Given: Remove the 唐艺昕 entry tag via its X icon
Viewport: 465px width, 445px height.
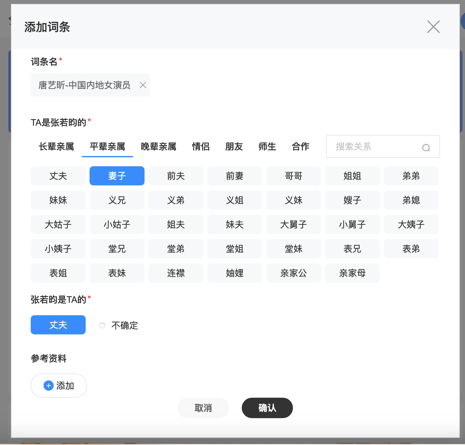Looking at the screenshot, I should 143,85.
